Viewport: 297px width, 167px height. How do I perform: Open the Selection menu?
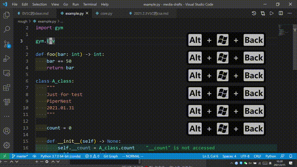tap(39, 4)
